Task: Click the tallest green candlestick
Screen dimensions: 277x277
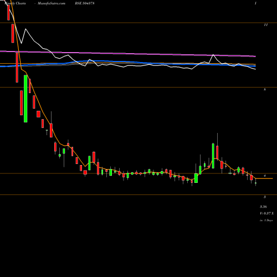Action: coord(25,99)
